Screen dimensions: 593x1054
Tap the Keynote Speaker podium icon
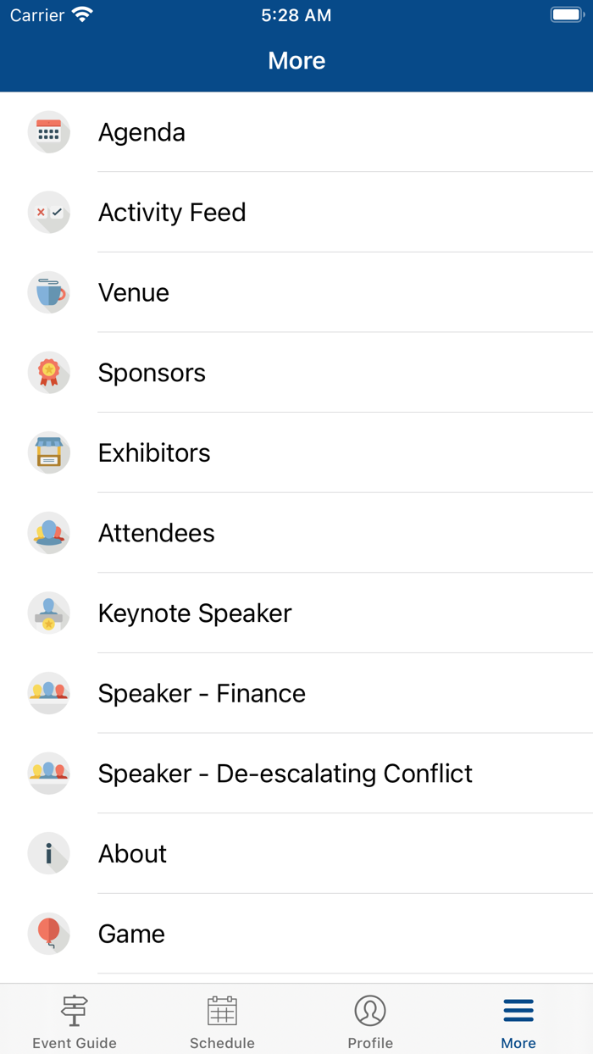[48, 613]
